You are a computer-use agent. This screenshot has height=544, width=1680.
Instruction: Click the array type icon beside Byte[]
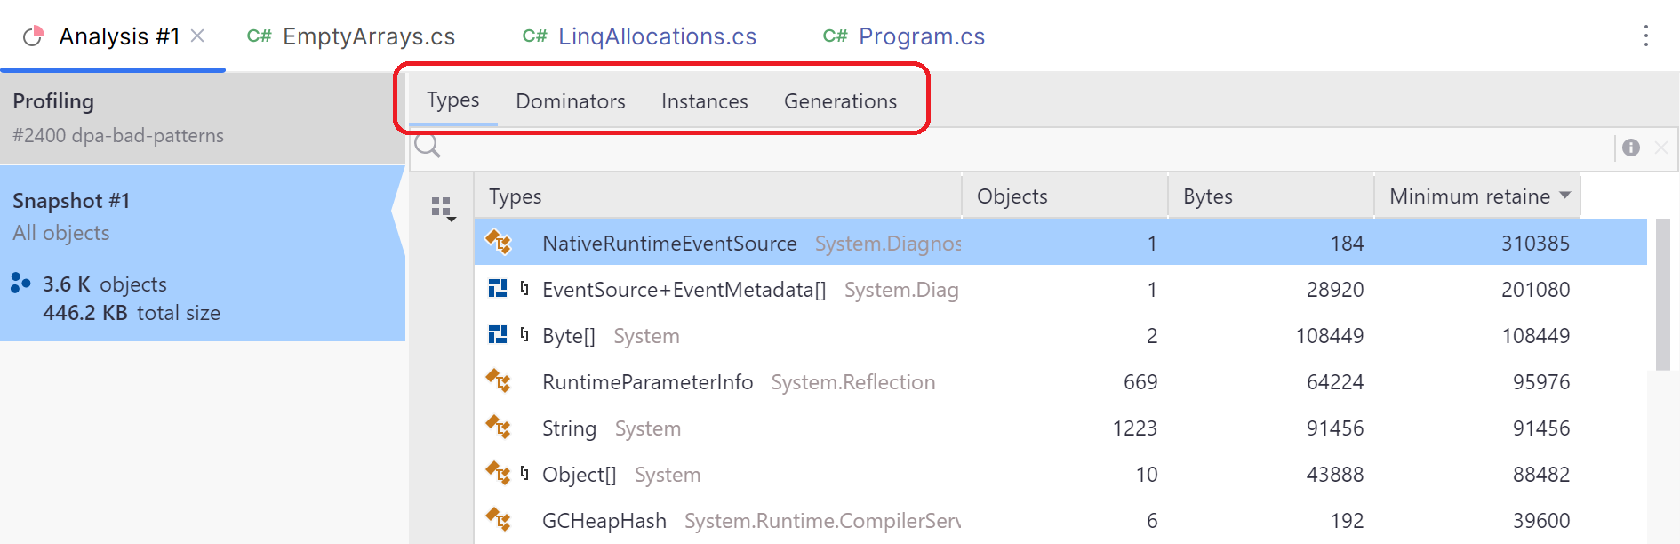click(x=498, y=334)
